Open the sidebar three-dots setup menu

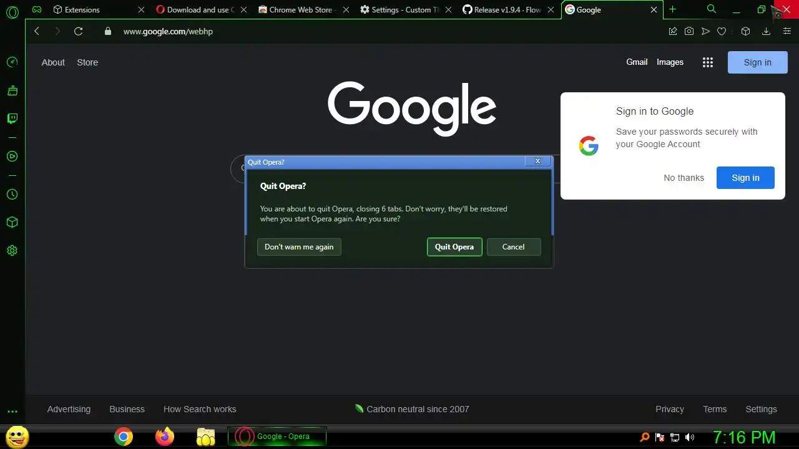pos(12,412)
